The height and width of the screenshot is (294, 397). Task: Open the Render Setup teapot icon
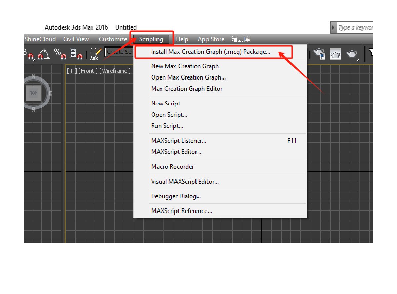pos(320,54)
